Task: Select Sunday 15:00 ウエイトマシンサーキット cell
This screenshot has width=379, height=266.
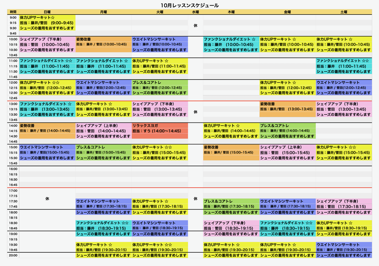Action: click(x=47, y=147)
